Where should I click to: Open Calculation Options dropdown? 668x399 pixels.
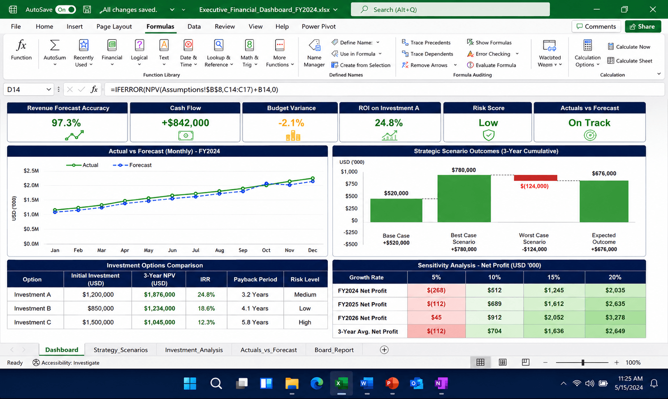click(587, 53)
